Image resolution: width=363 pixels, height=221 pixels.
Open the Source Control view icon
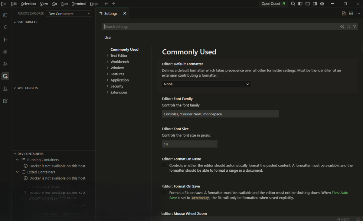coord(5,40)
